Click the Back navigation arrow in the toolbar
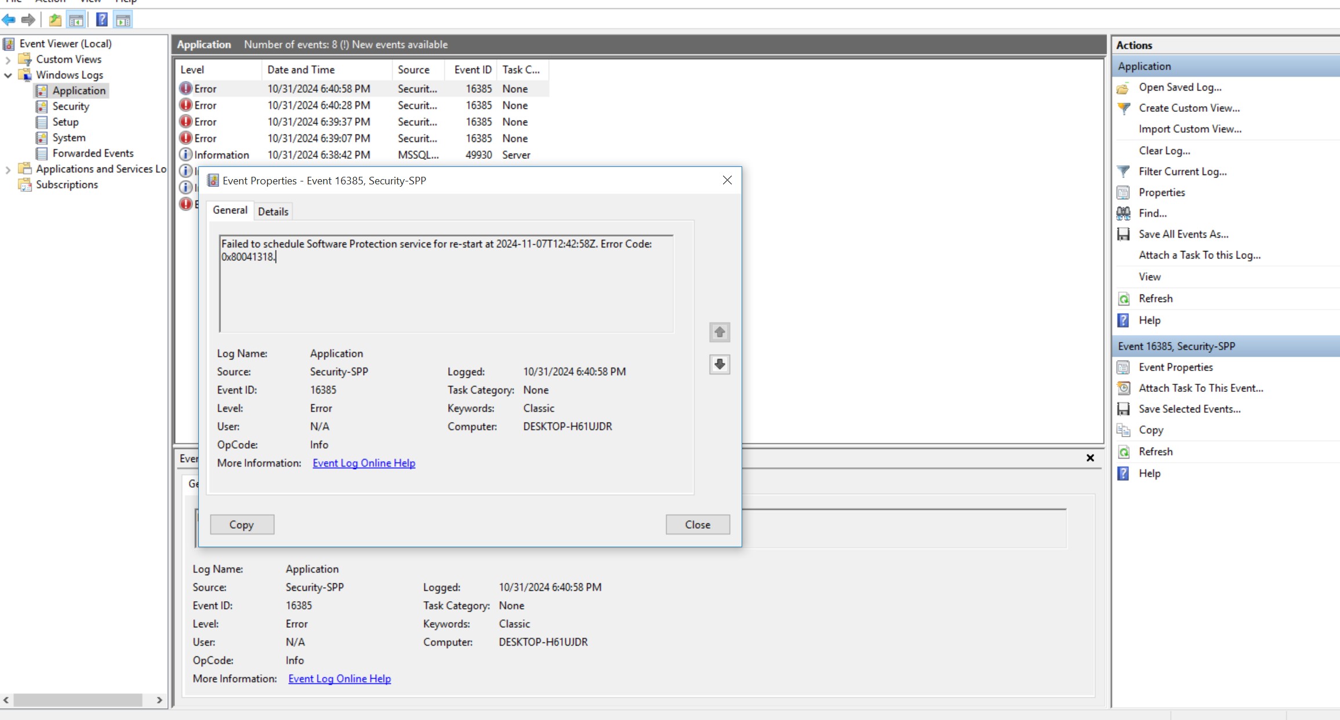The image size is (1340, 720). point(9,20)
